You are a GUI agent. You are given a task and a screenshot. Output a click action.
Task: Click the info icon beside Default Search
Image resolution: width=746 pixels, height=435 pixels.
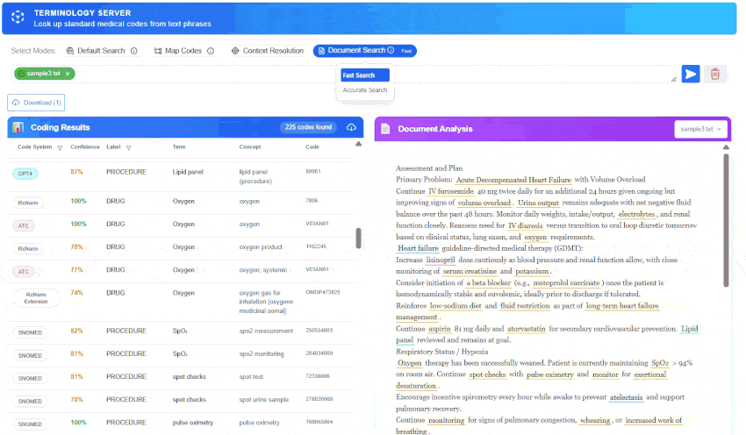tap(134, 51)
